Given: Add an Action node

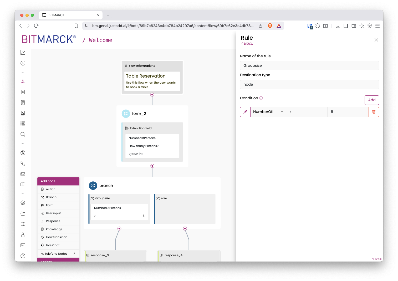Looking at the screenshot, I should [58, 189].
